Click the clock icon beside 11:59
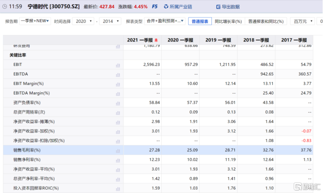The height and width of the screenshot is (193, 323). [5, 7]
